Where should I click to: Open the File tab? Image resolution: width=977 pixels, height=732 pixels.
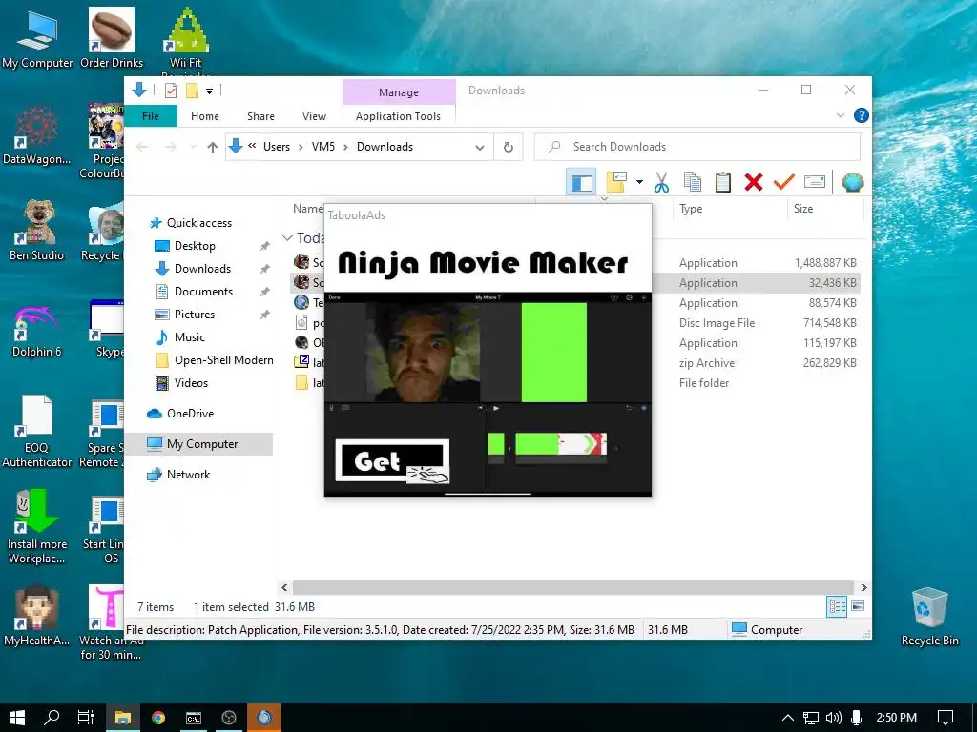[151, 116]
